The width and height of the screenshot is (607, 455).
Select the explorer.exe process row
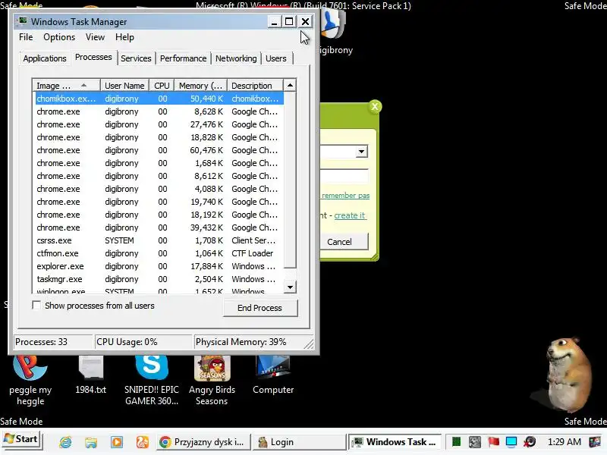point(159,266)
